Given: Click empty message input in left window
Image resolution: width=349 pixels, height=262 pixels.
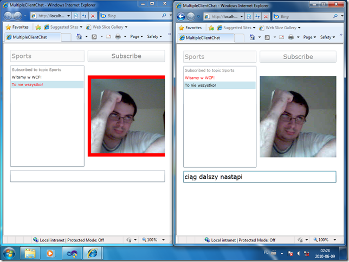Looking at the screenshot, I should point(87,176).
